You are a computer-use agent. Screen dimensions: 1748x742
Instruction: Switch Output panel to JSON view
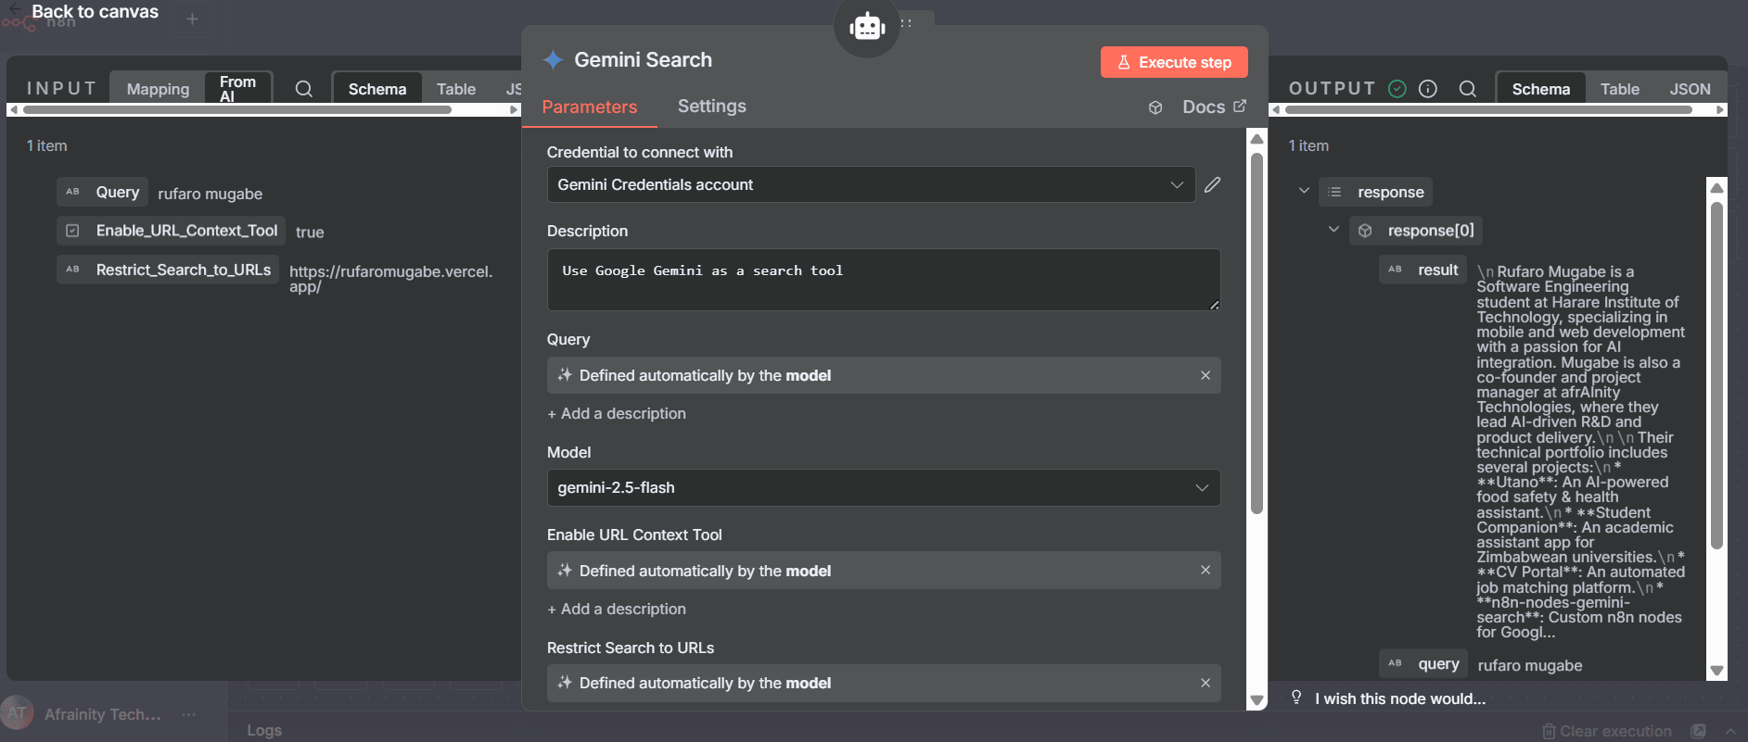tap(1690, 89)
